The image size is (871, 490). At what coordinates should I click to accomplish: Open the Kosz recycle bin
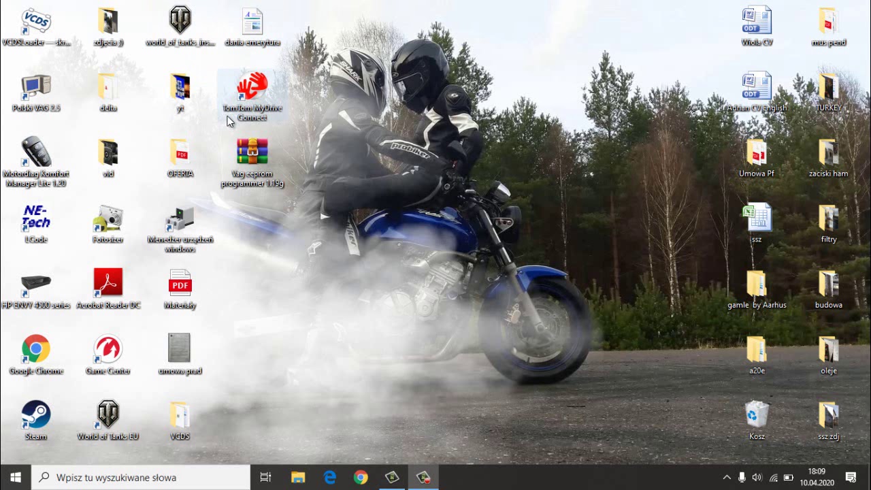[757, 421]
